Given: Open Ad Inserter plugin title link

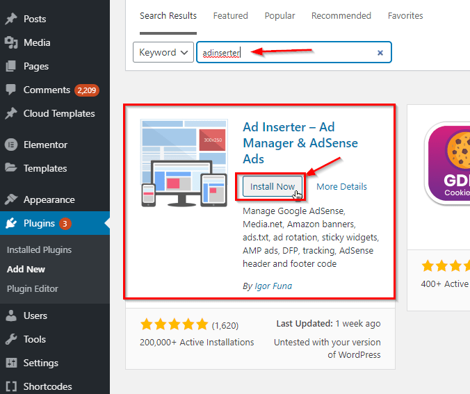Looking at the screenshot, I should [x=300, y=143].
